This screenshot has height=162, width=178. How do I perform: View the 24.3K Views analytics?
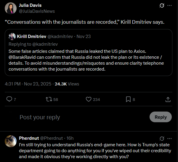[x=67, y=84]
